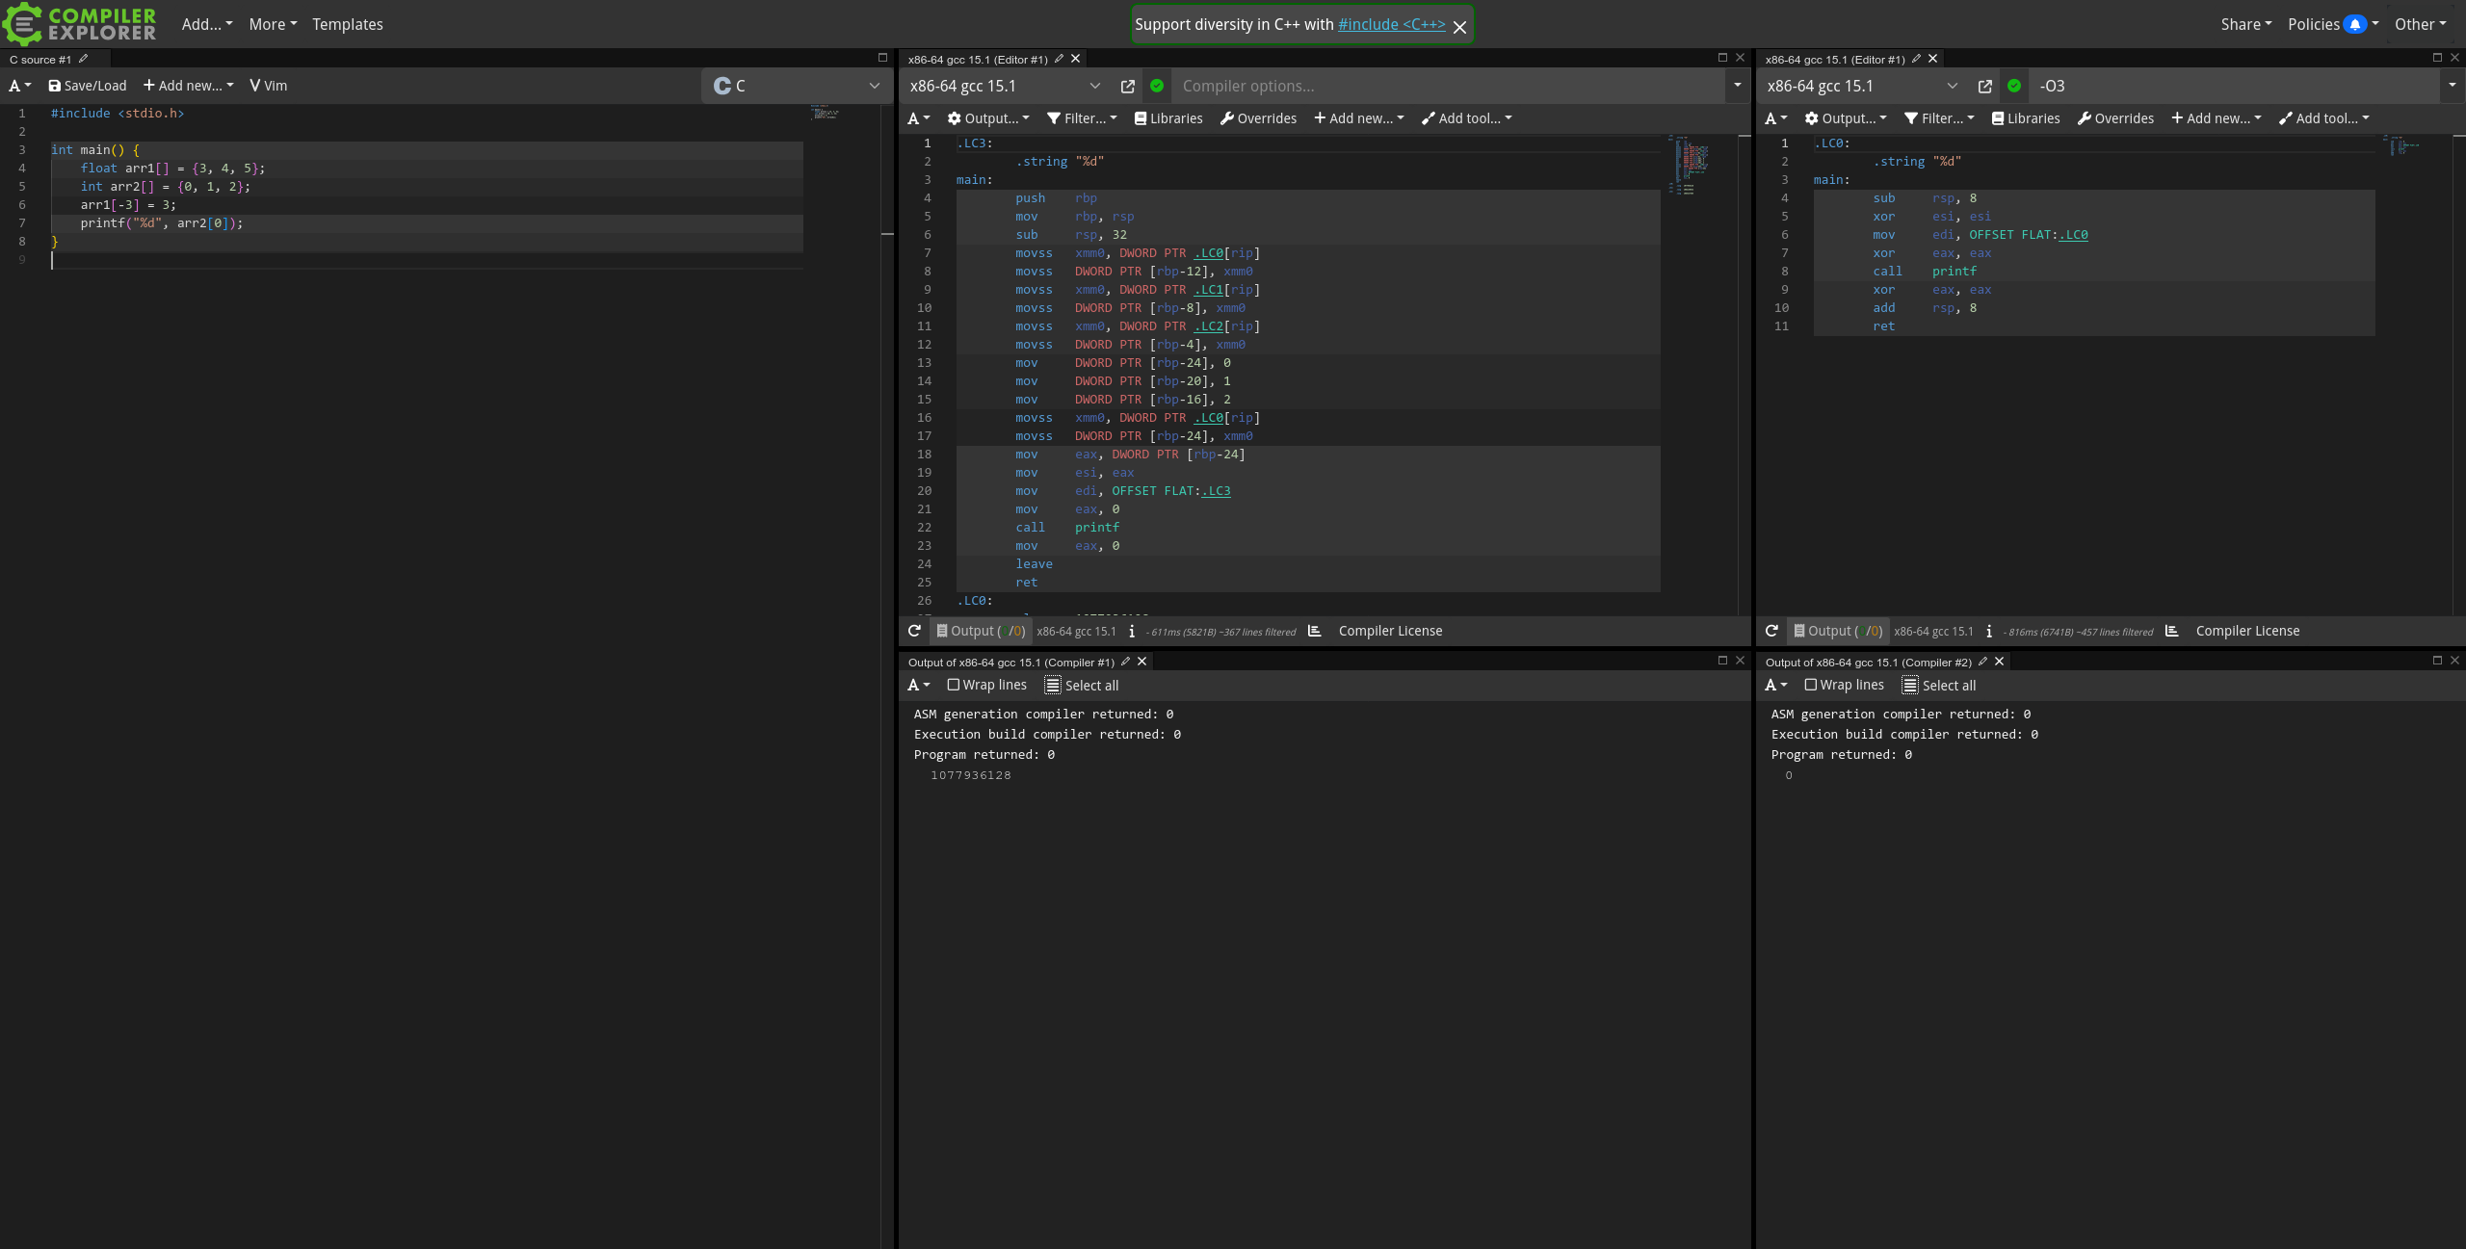The width and height of the screenshot is (2466, 1249).
Task: Rename Compiler #2 output tab pencil icon
Action: click(1982, 662)
